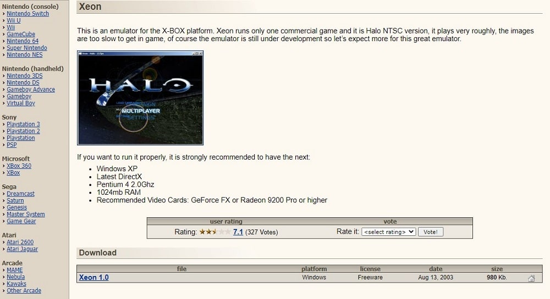Image resolution: width=550 pixels, height=299 pixels.
Task: Go to Dreamcast emulators
Action: coord(21,194)
